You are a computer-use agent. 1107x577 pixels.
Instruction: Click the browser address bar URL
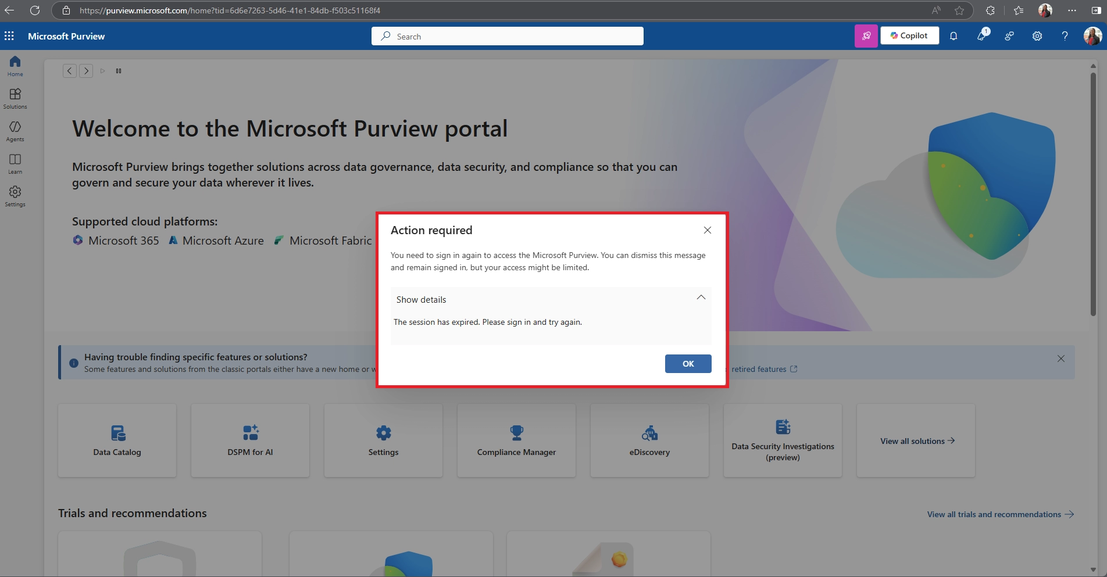click(230, 10)
